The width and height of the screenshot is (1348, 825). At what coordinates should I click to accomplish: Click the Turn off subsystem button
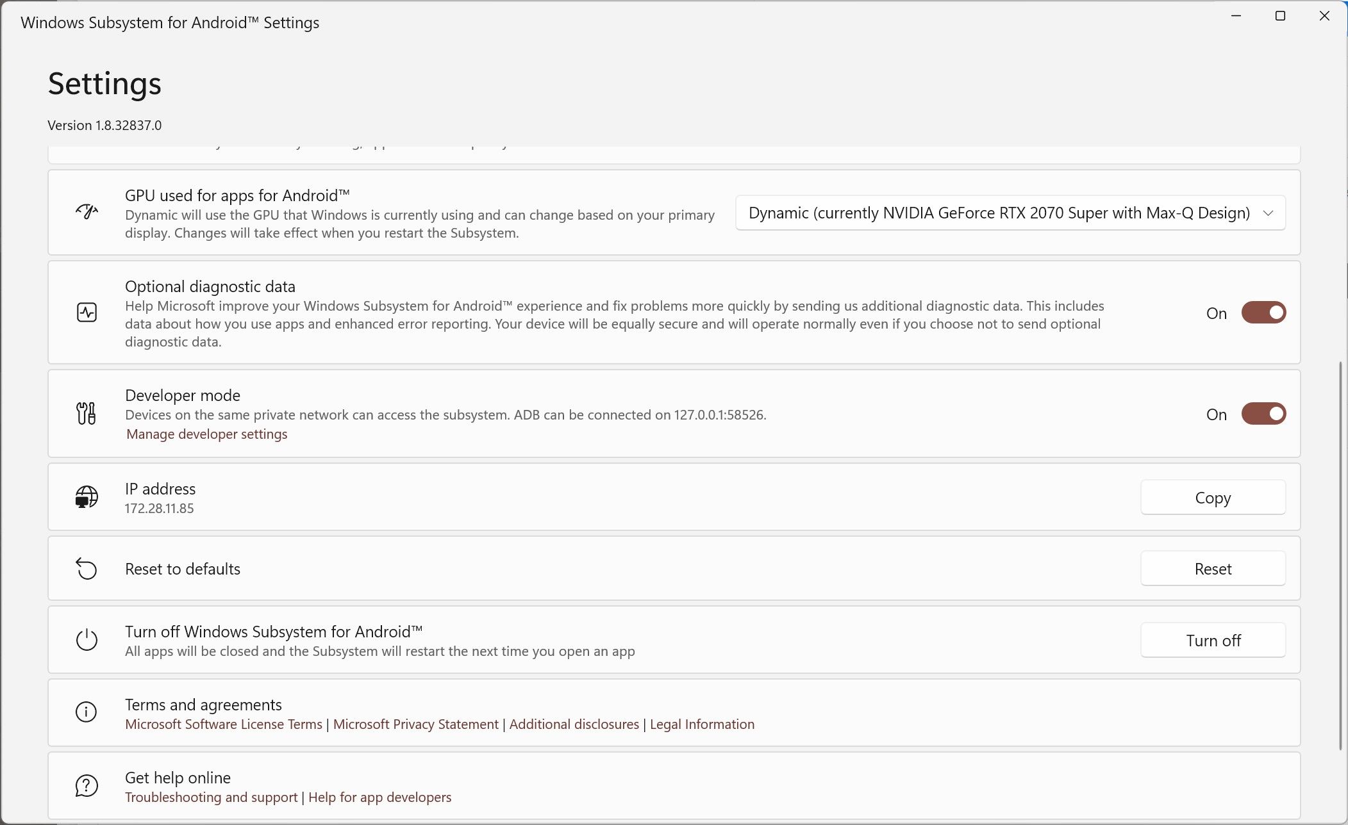1213,640
